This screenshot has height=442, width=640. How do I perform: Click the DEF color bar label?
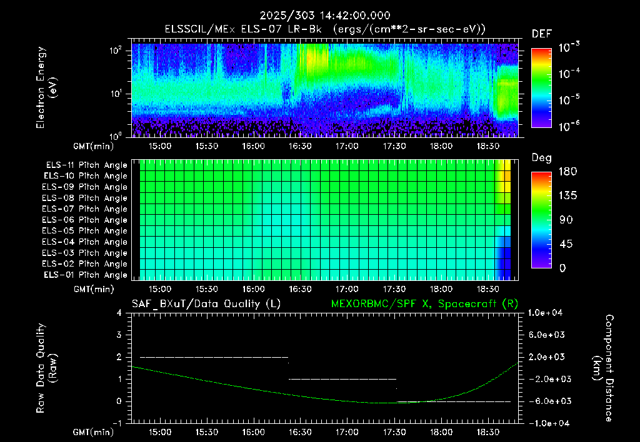[x=542, y=34]
